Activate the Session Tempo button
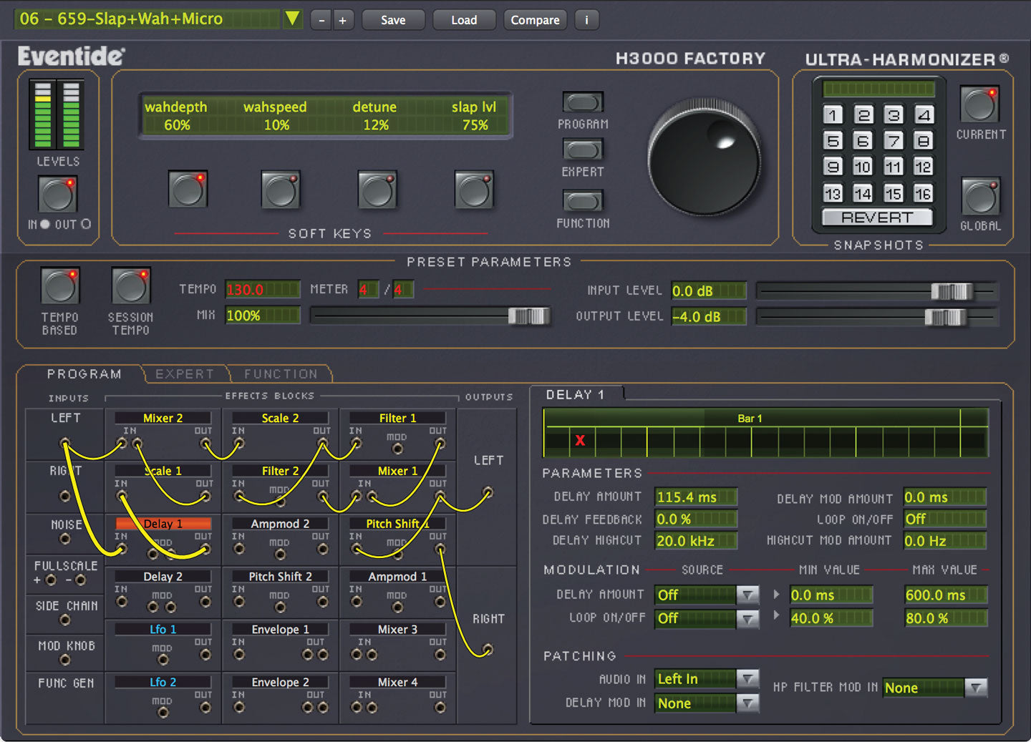 [130, 286]
